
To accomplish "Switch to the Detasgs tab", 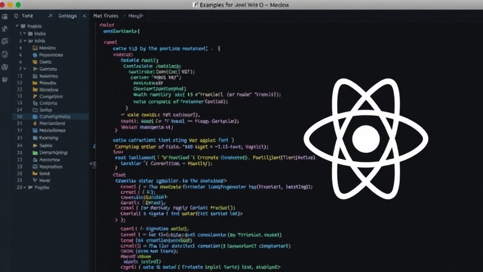I will click(67, 16).
